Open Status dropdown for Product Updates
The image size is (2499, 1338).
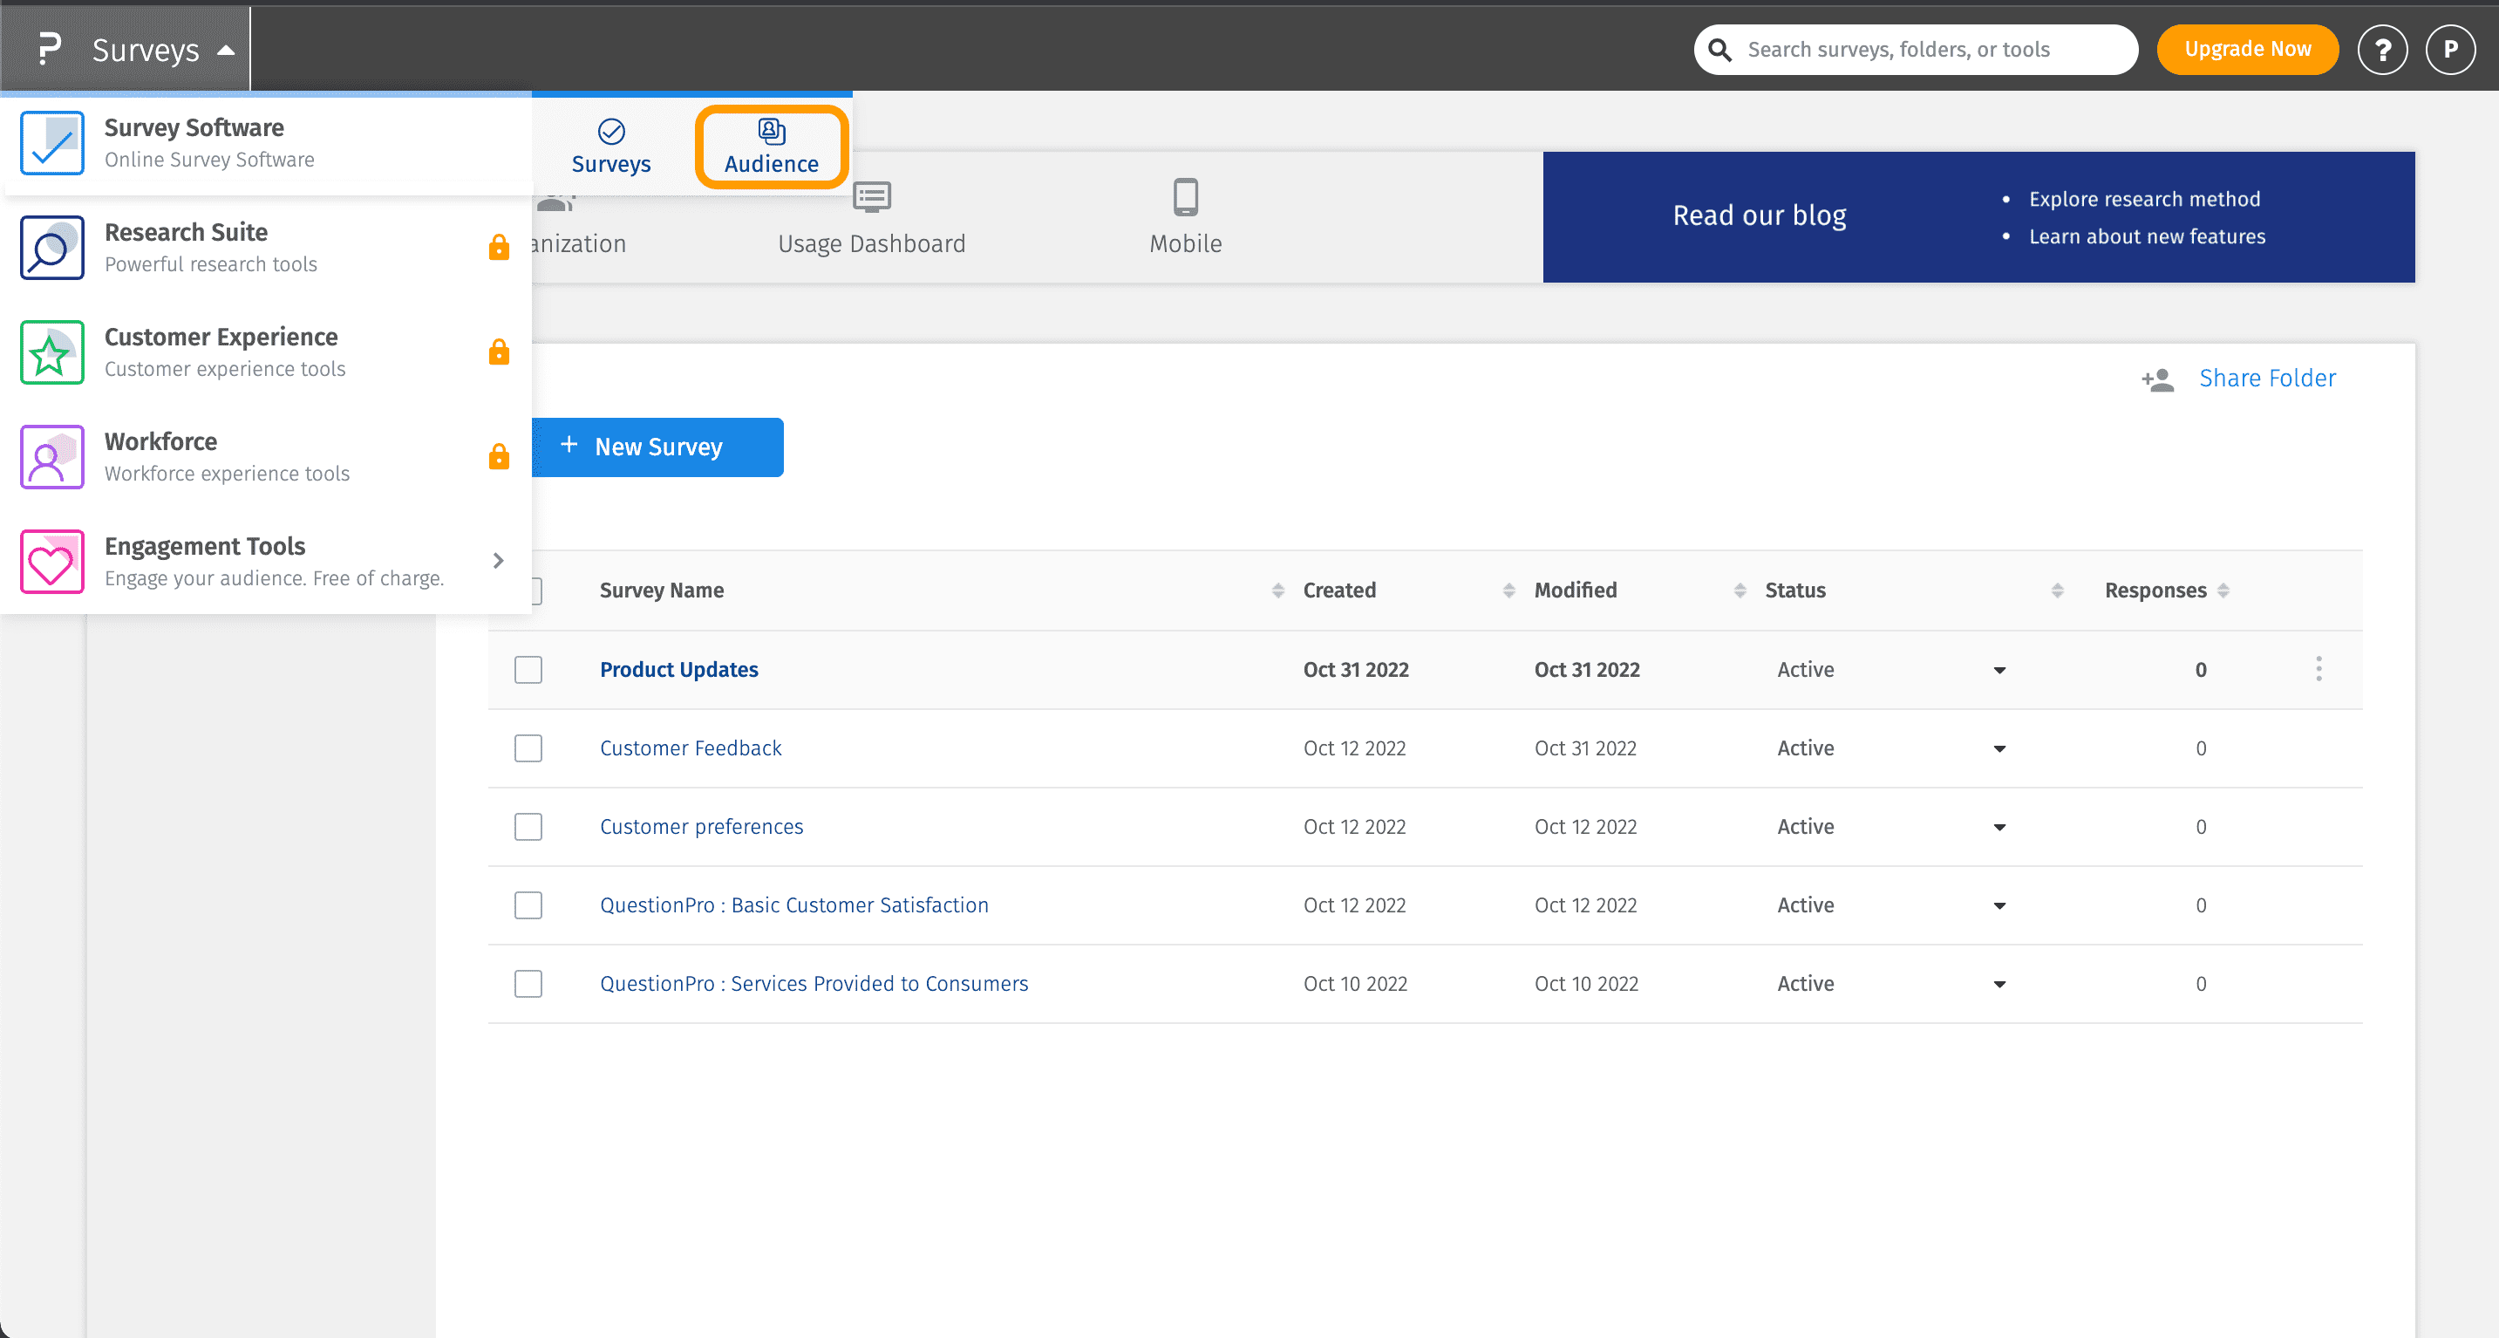(1999, 671)
